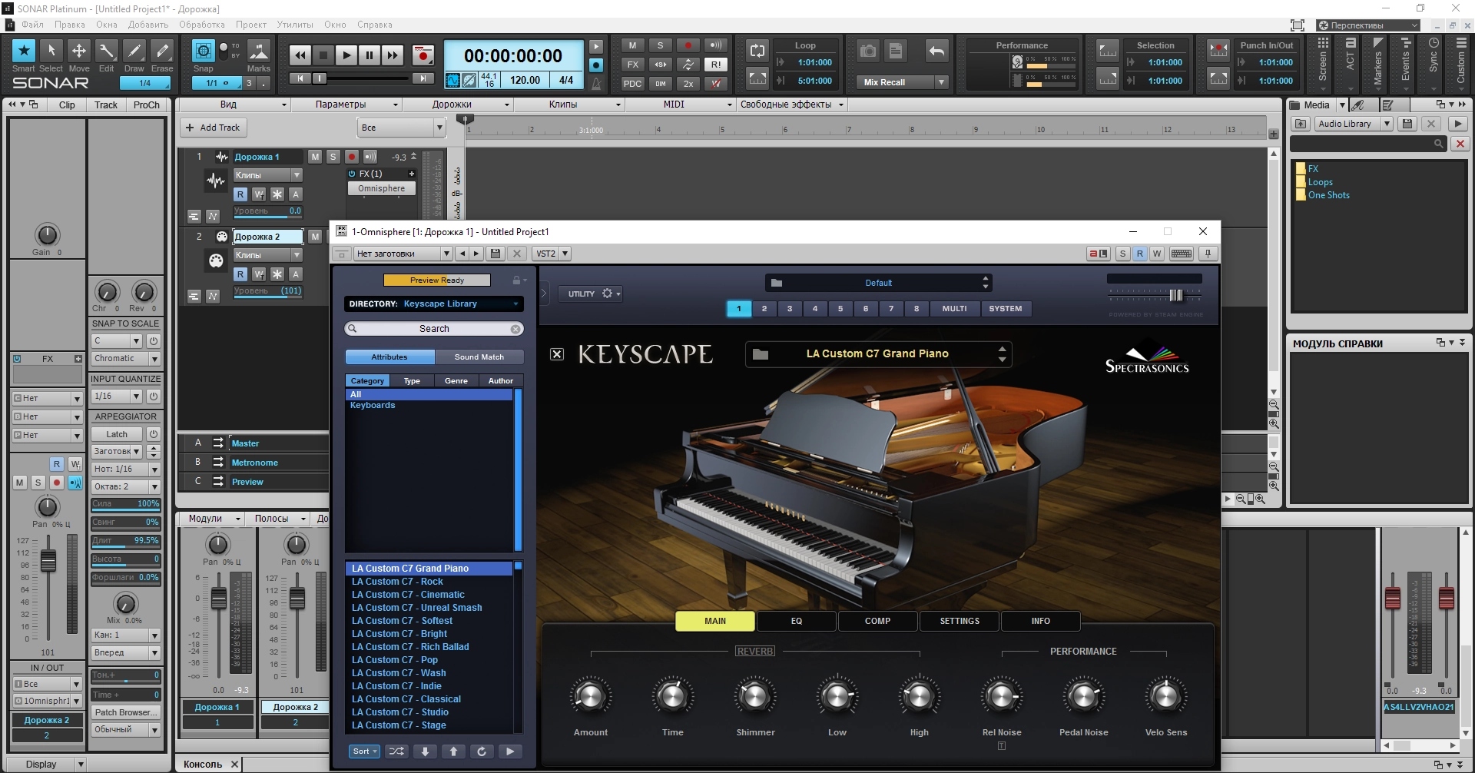Screen dimensions: 1475x773
Task: Open Utility gear menu in Omnisphere
Action: tap(608, 294)
